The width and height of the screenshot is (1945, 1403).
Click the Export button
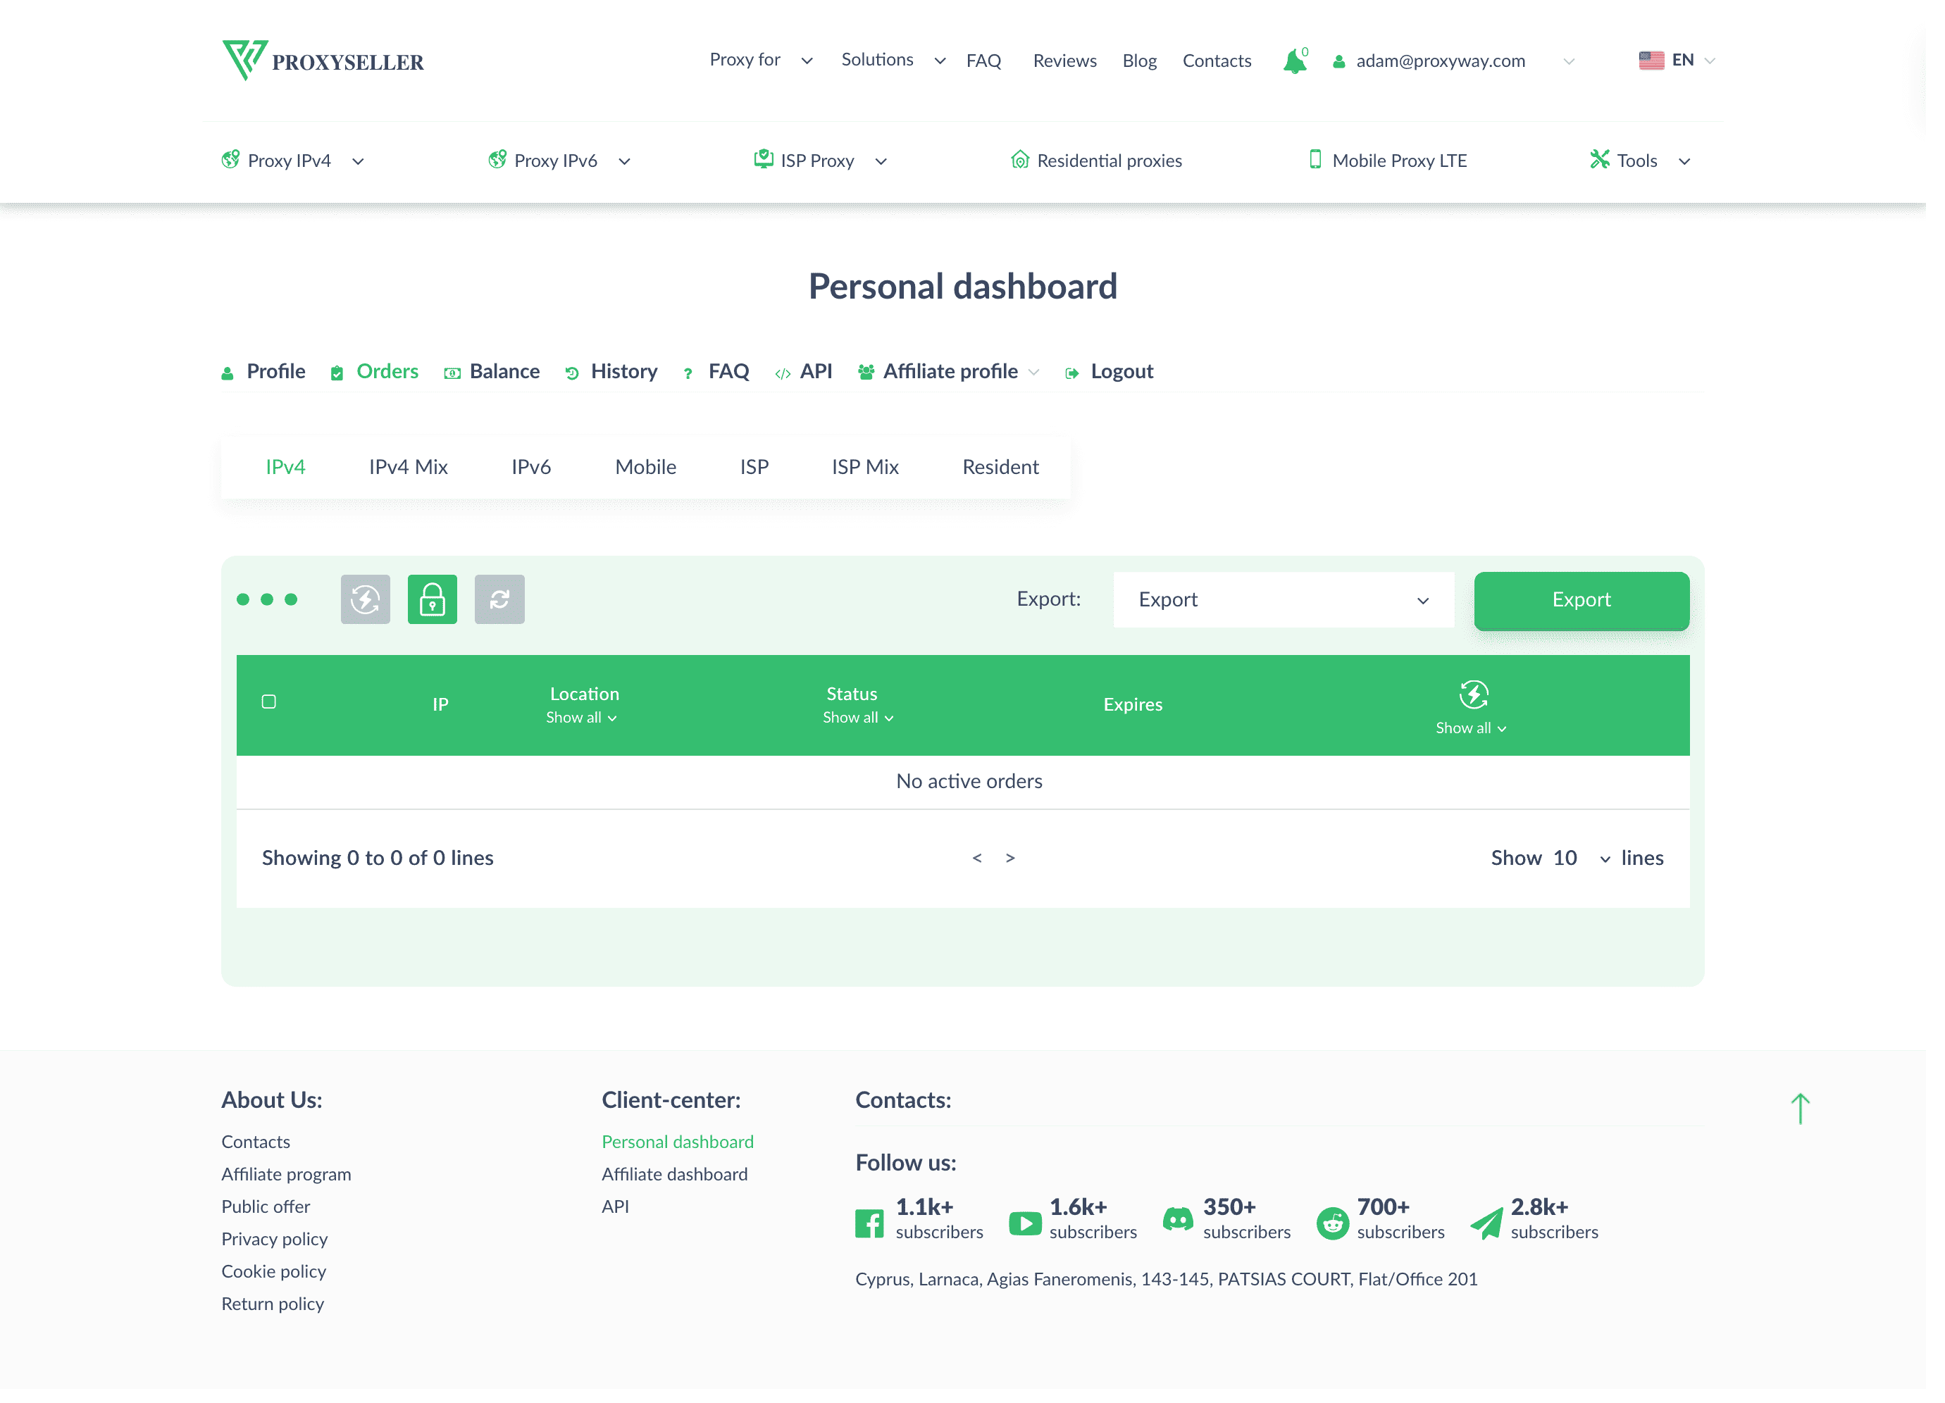point(1581,600)
